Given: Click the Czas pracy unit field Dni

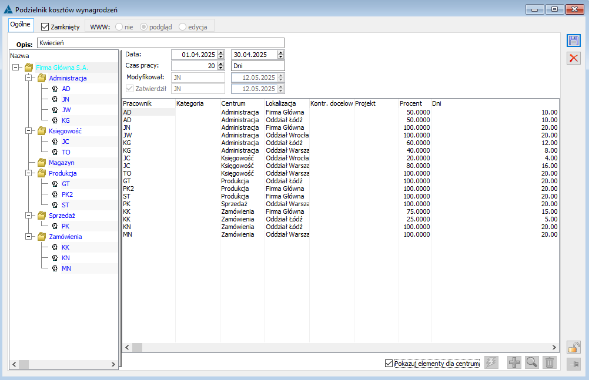Looking at the screenshot, I should (x=258, y=66).
